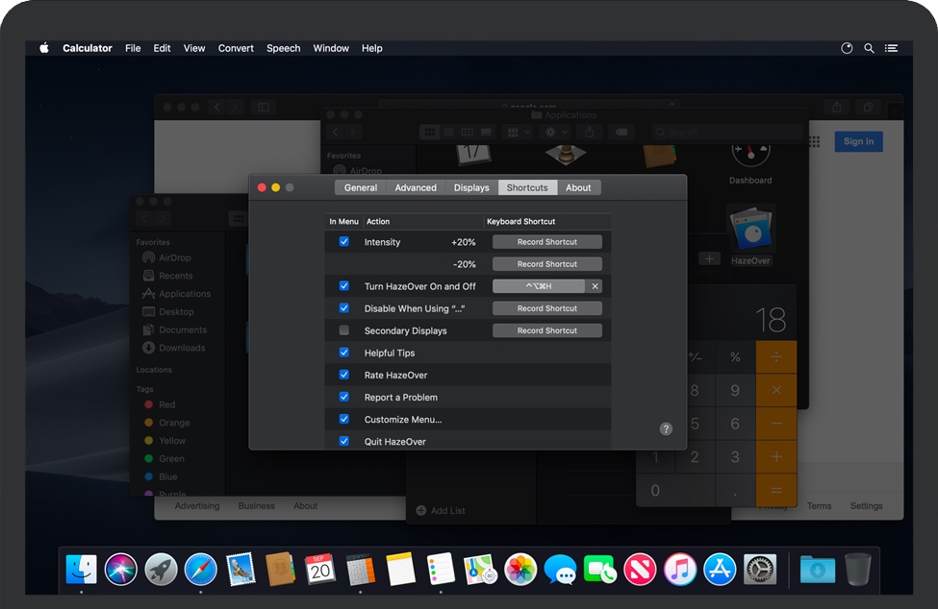Uncheck the Report a Problem checkbox
Screen dimensions: 938x609
point(344,397)
